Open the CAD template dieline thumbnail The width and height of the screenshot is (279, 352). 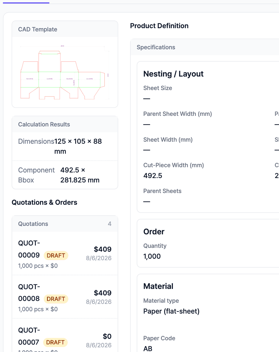(65, 72)
